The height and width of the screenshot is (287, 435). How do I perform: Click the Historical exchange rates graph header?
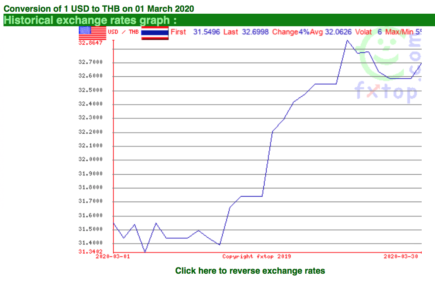pyautogui.click(x=90, y=20)
